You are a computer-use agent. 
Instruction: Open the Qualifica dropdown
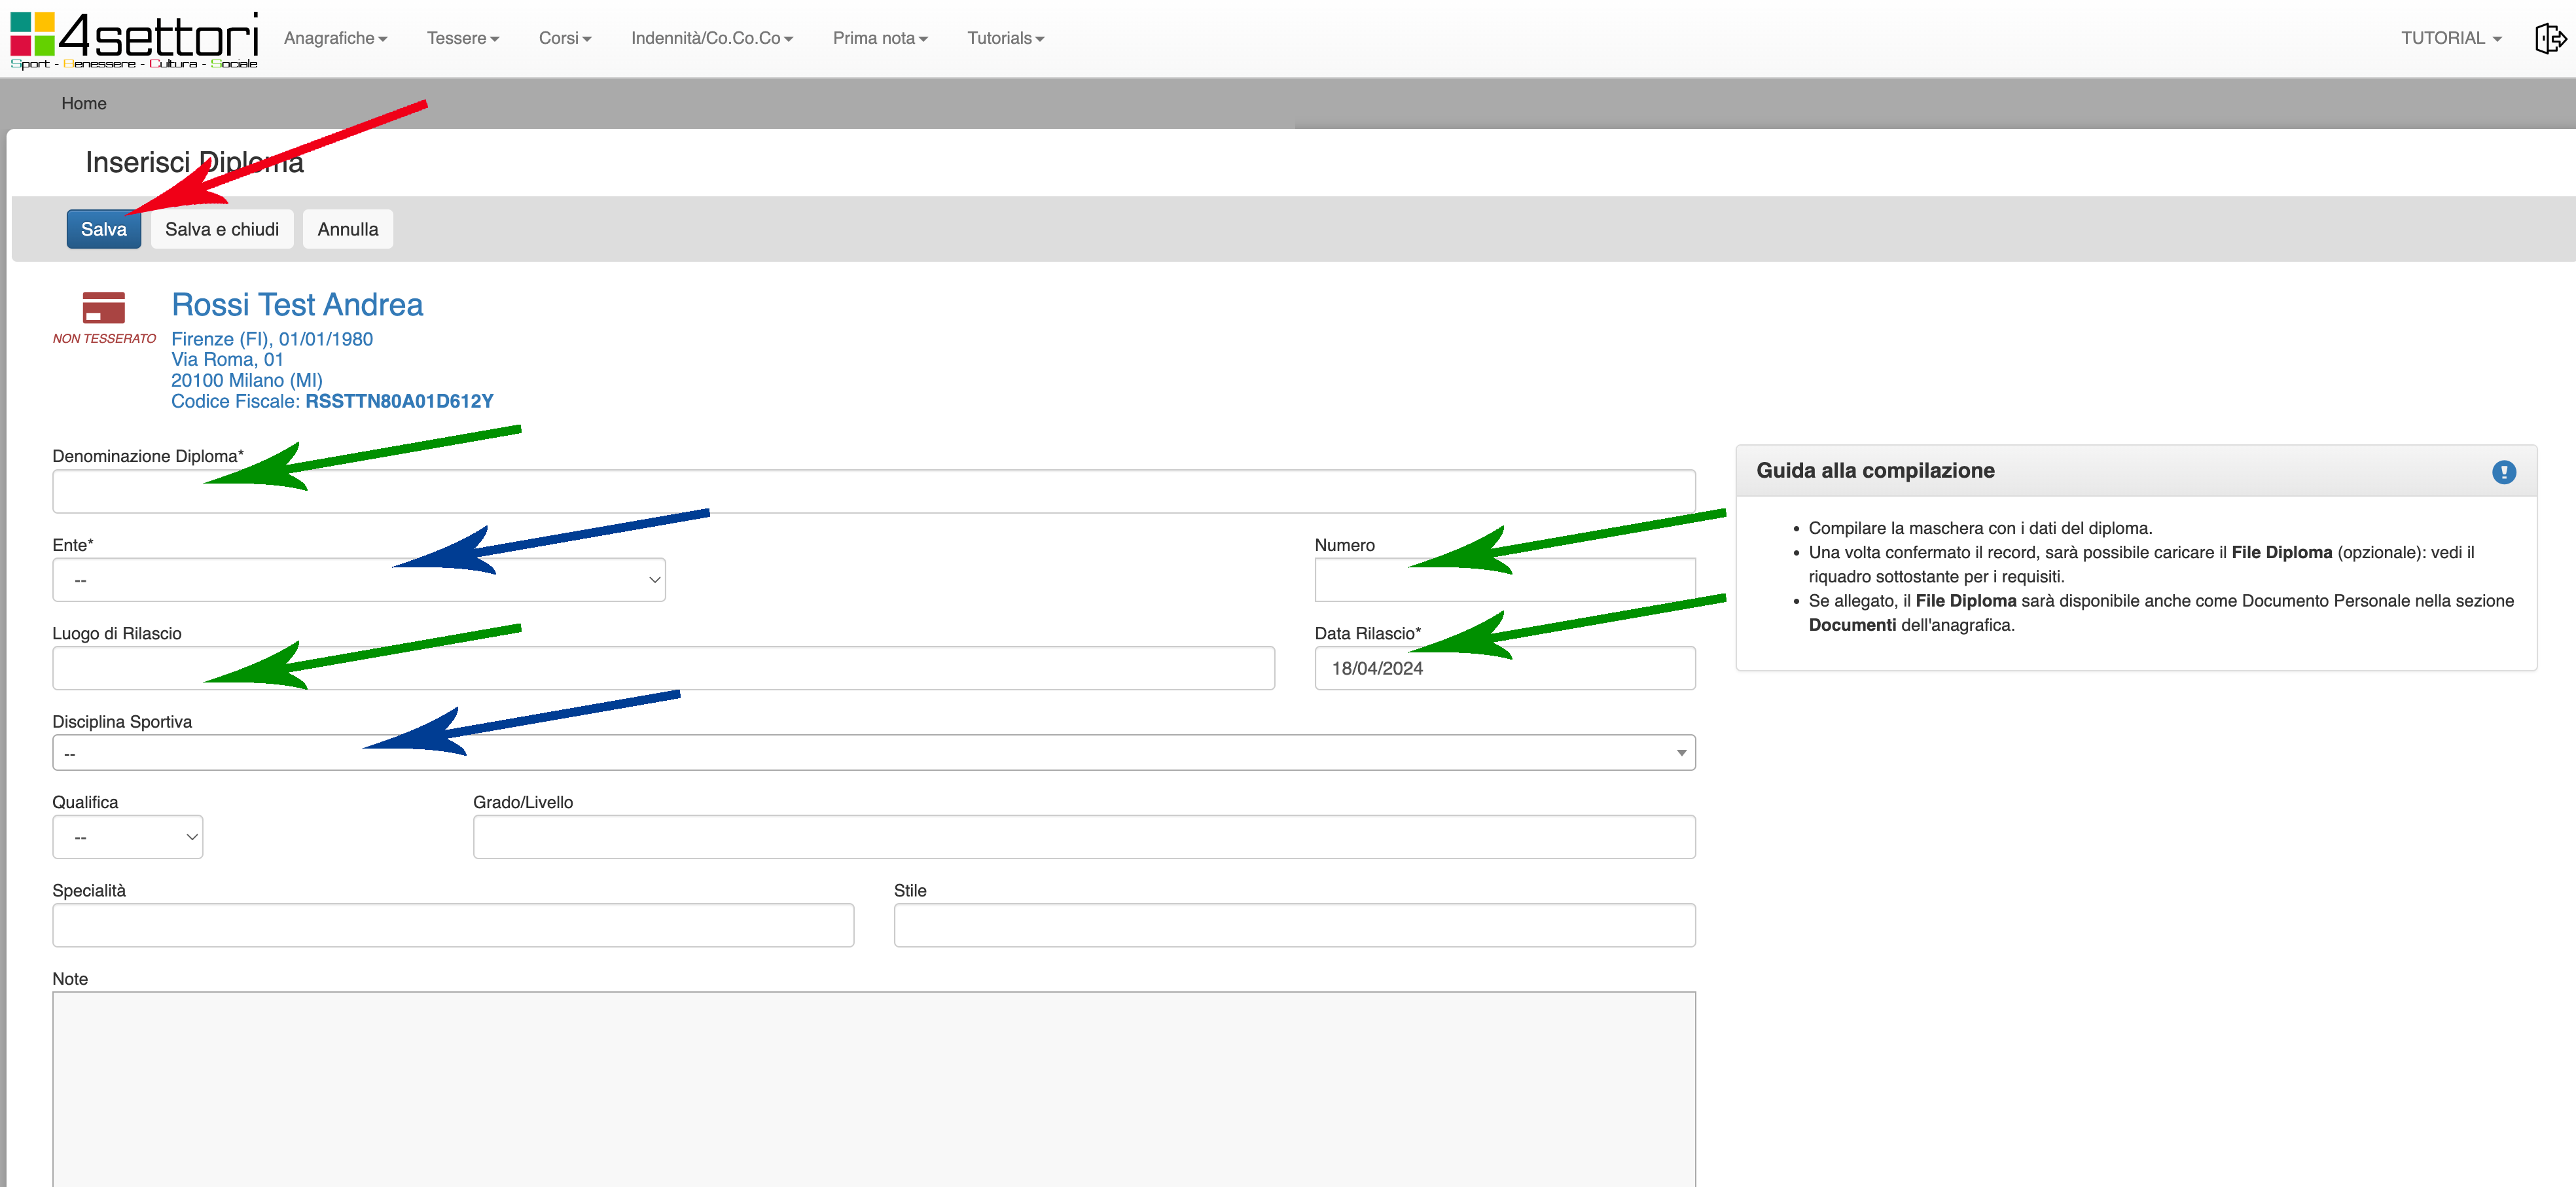point(127,837)
